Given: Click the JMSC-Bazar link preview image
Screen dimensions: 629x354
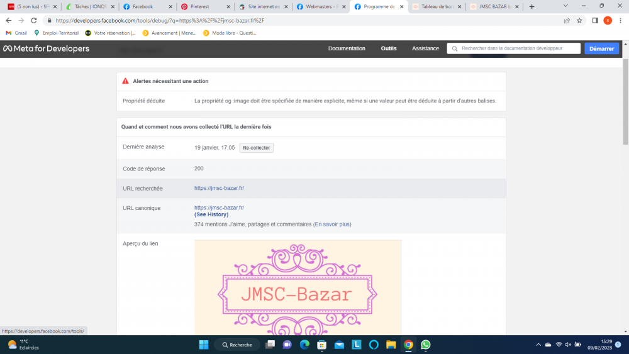Looking at the screenshot, I should [x=298, y=287].
